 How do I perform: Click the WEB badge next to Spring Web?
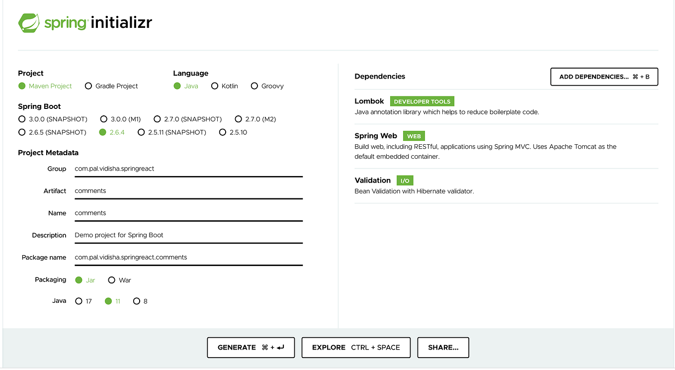414,135
